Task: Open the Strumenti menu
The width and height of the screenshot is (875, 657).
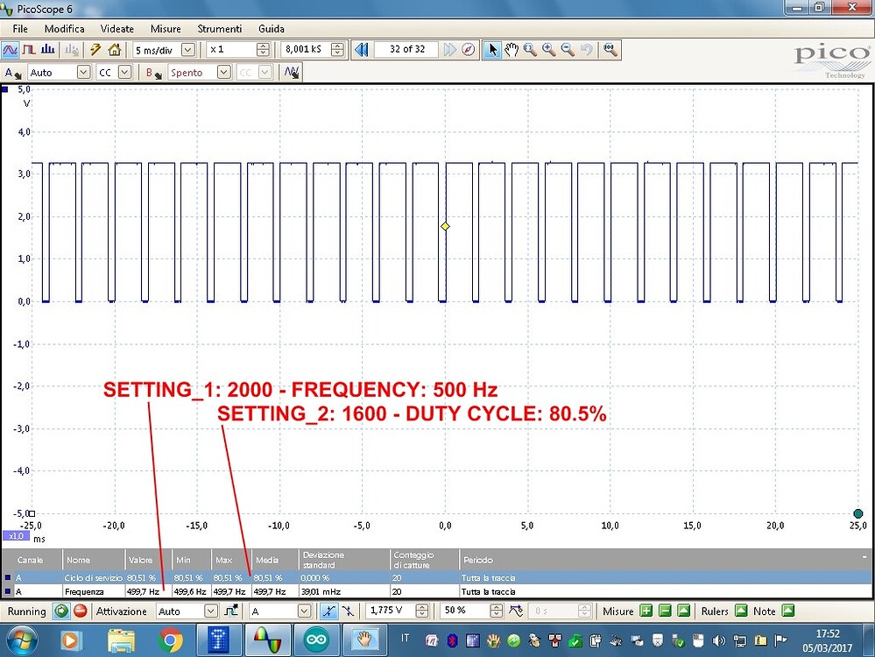Action: click(x=219, y=28)
